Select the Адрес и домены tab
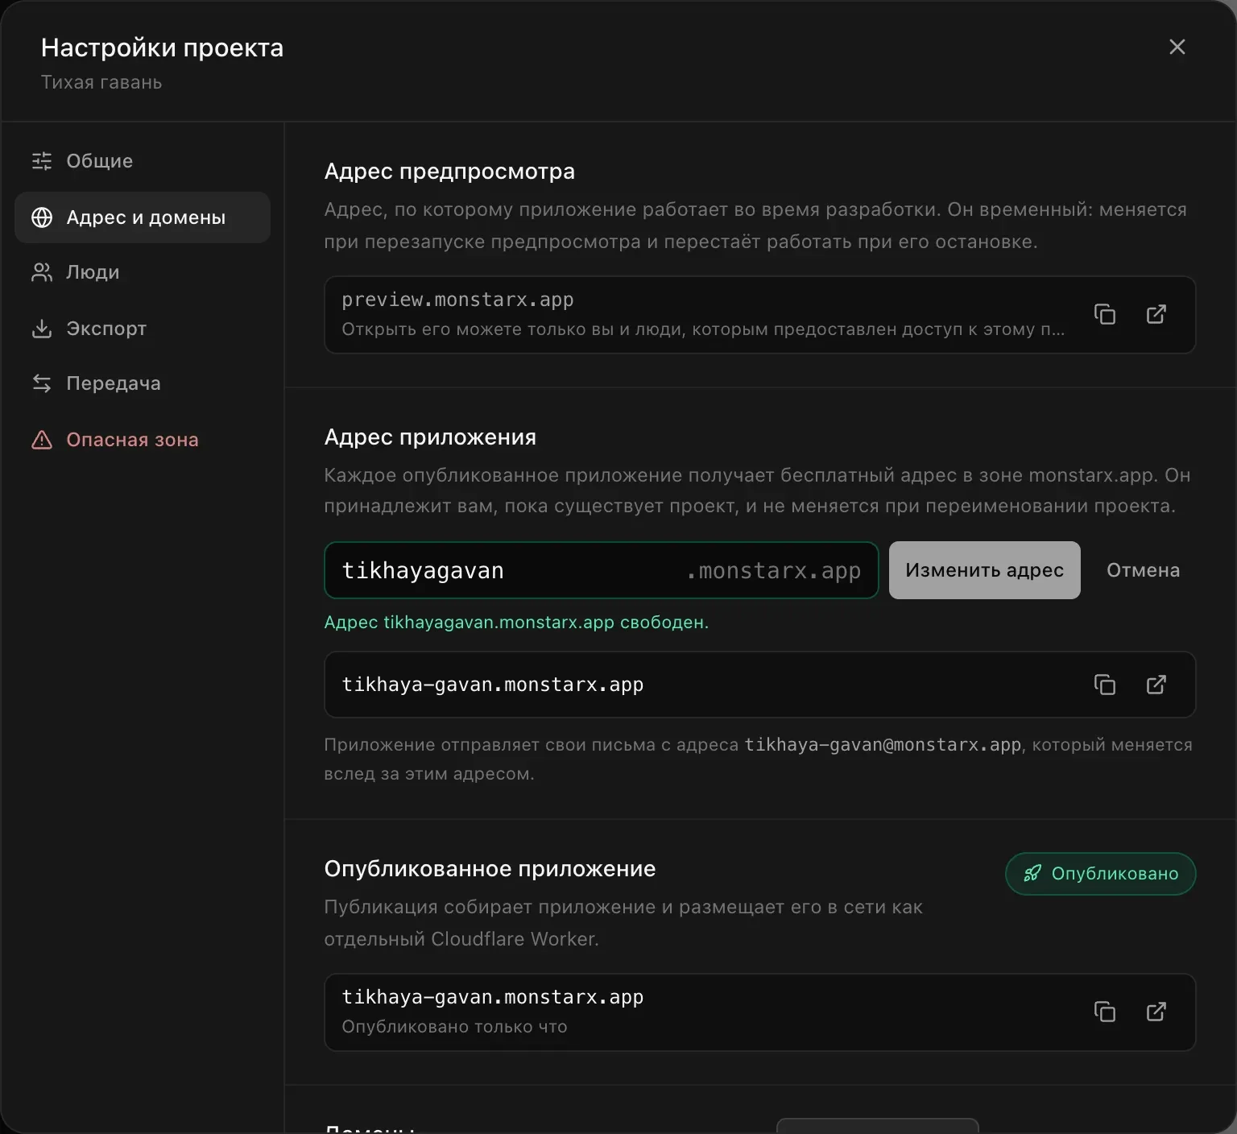The image size is (1237, 1134). pyautogui.click(x=143, y=217)
